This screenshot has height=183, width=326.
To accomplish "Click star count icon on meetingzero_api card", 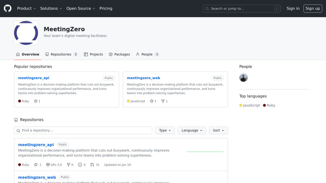I will (x=36, y=101).
